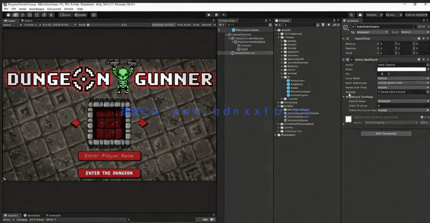The width and height of the screenshot is (430, 223).
Task: Open the Sprite Renderer color swatch
Action: coord(401,69)
